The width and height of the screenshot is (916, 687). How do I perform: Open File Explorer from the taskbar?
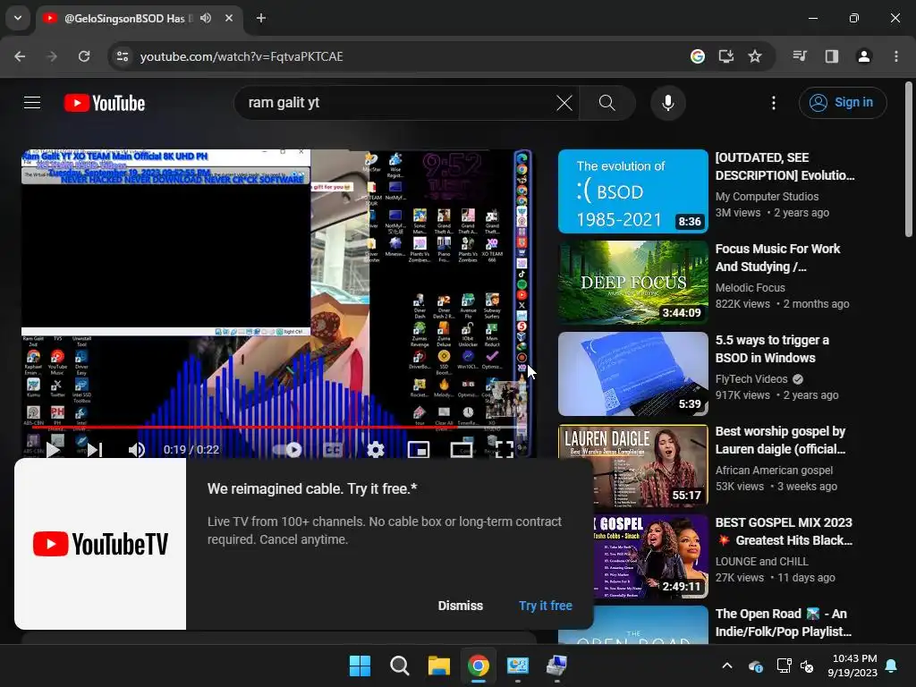[438, 666]
